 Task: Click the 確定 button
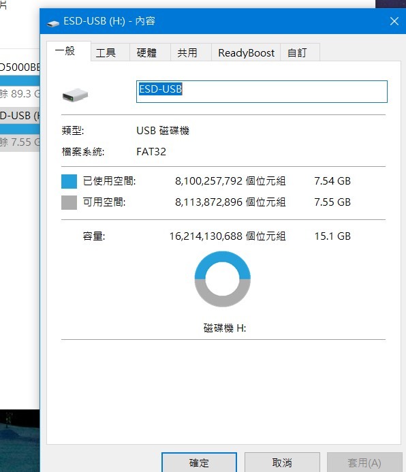pyautogui.click(x=199, y=462)
